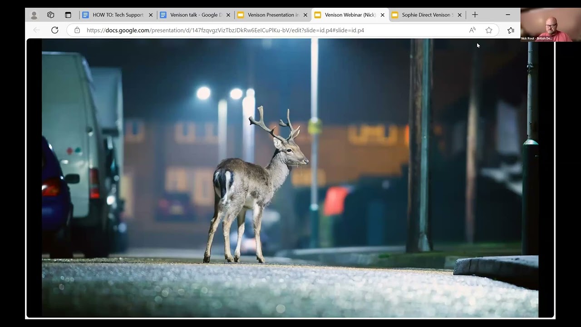Screen dimensions: 581x327
Task: Close the Sophie Direct Venison tab
Action: click(x=460, y=15)
